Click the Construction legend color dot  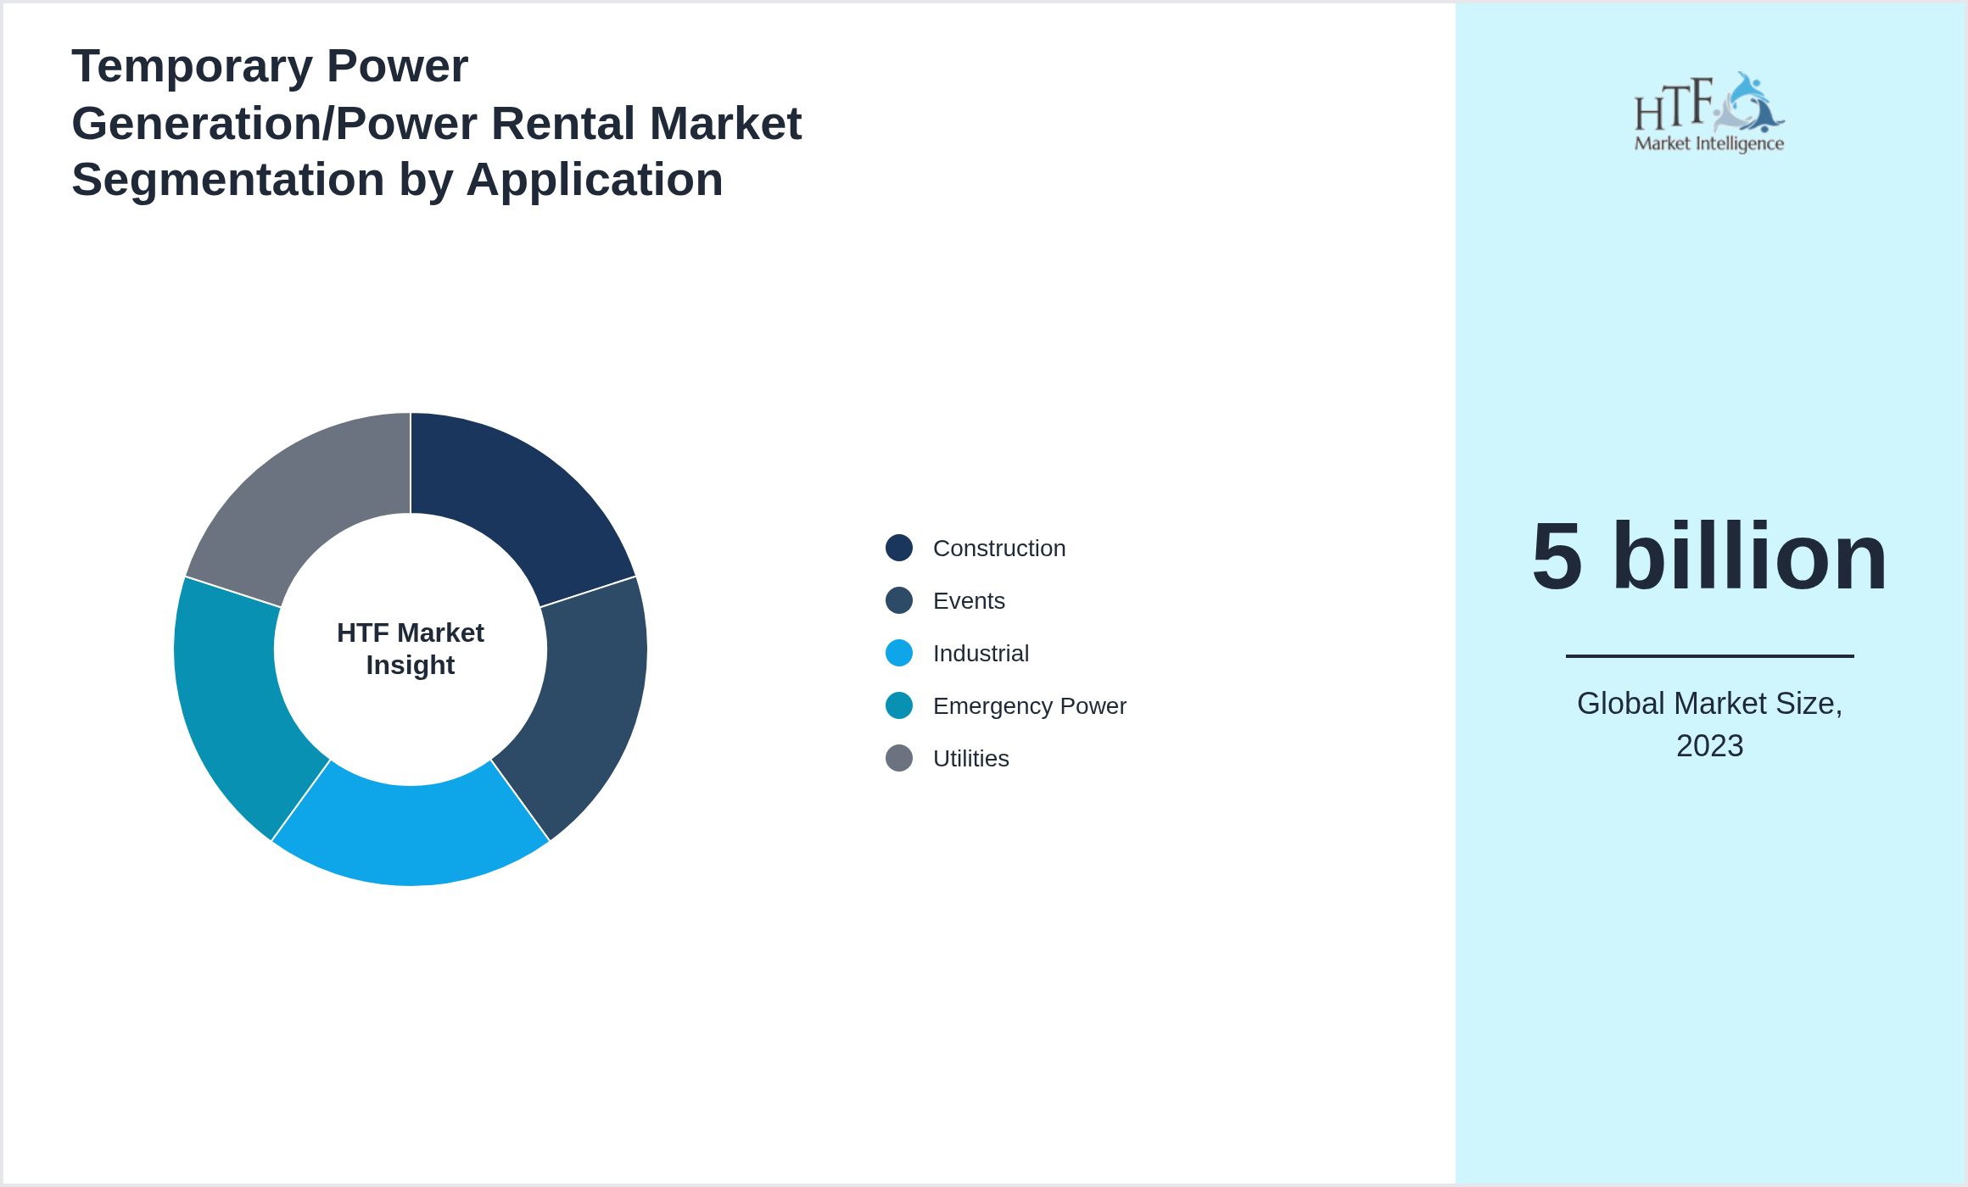coord(899,548)
